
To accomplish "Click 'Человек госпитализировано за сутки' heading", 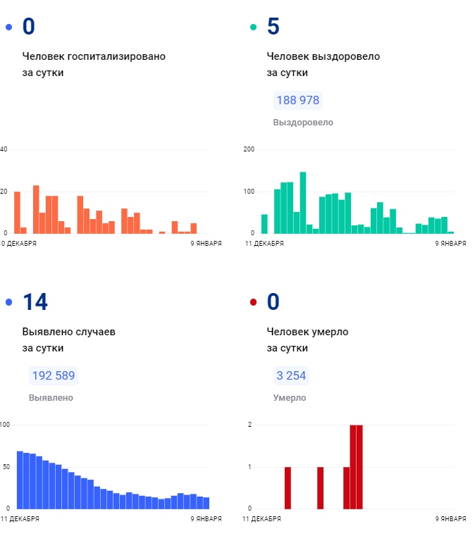I will click(x=94, y=64).
